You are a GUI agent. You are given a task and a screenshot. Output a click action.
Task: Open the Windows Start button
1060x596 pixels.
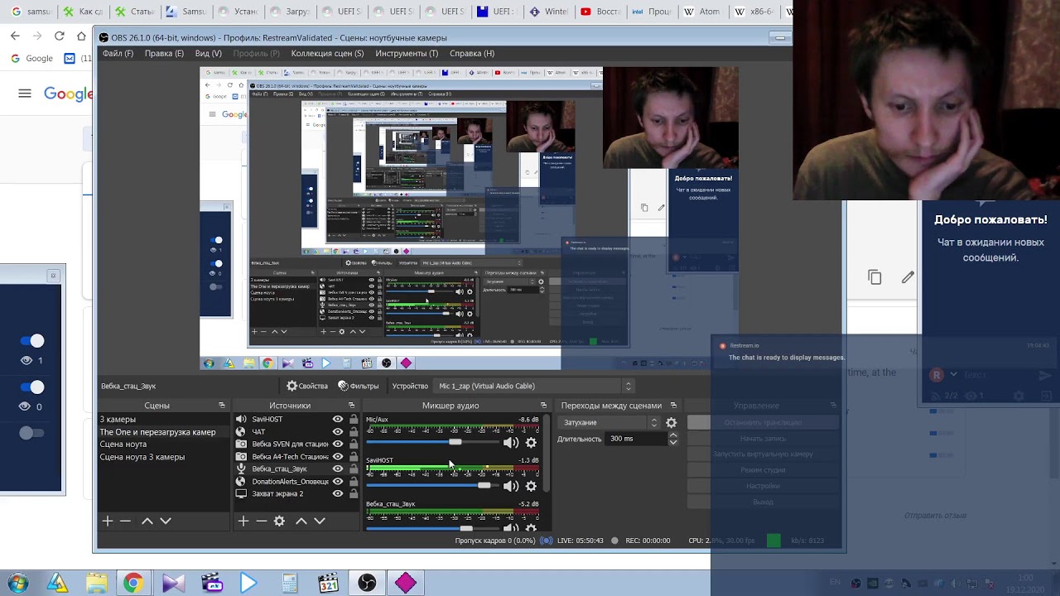pos(17,584)
